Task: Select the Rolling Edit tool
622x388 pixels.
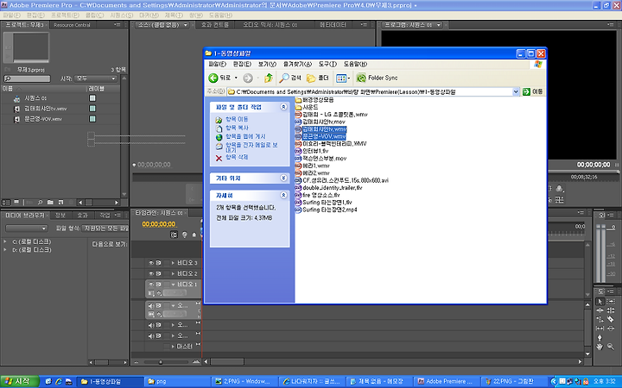Action: [611, 310]
